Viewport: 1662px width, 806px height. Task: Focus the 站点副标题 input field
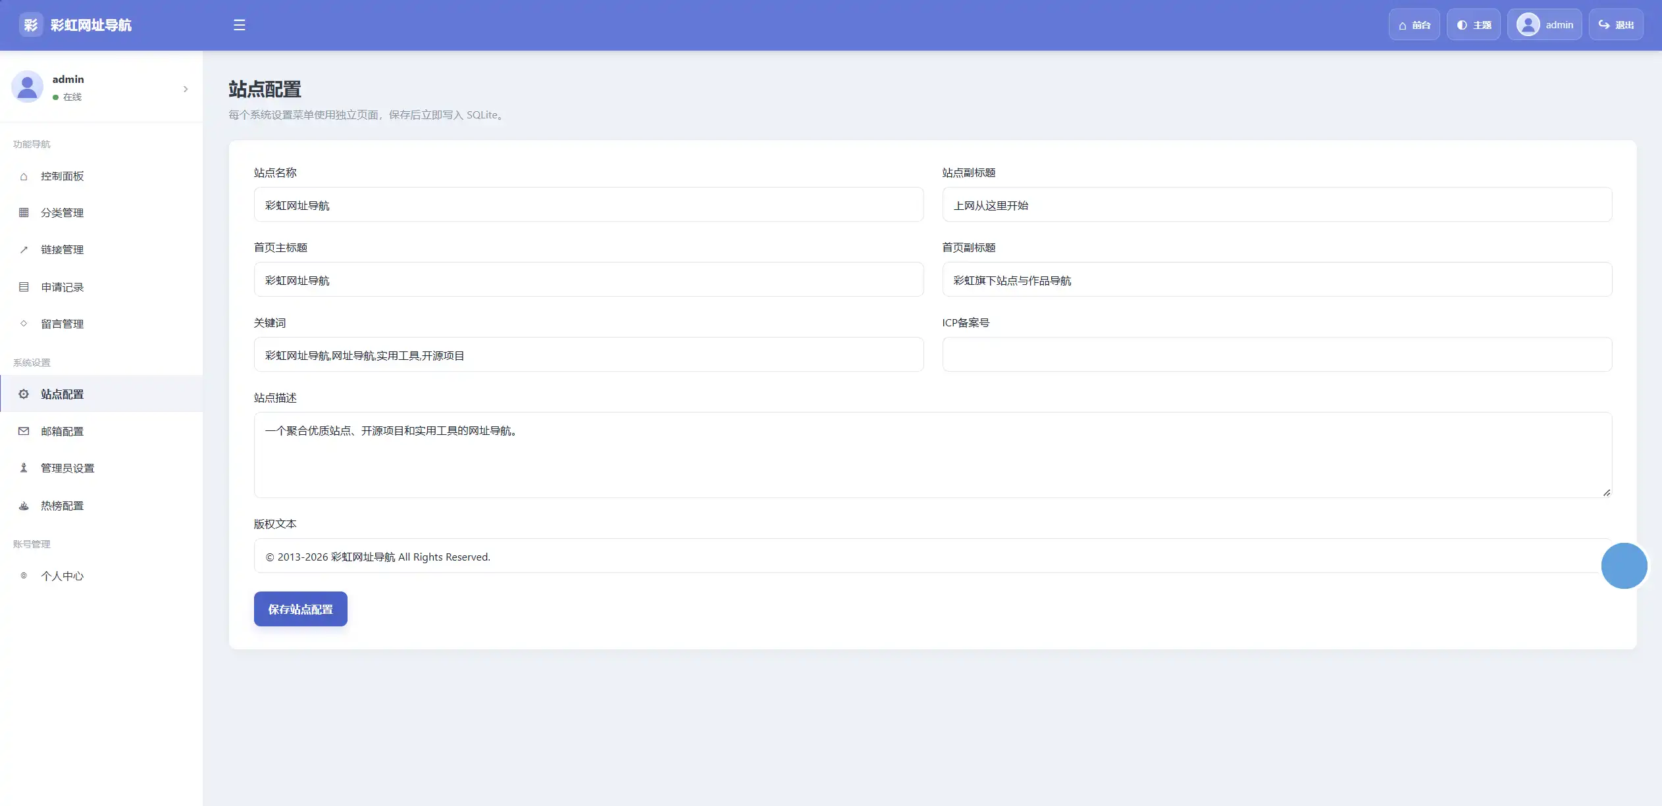(x=1277, y=205)
